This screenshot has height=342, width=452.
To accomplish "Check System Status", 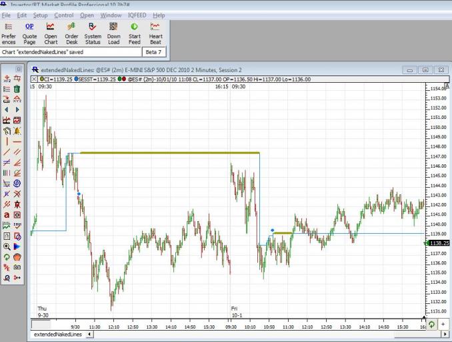I will click(x=93, y=33).
